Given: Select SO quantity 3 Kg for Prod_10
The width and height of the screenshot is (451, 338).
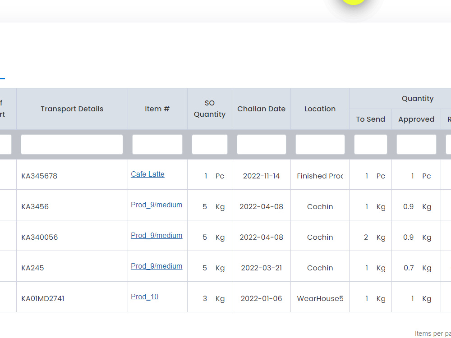Looking at the screenshot, I should tap(214, 299).
